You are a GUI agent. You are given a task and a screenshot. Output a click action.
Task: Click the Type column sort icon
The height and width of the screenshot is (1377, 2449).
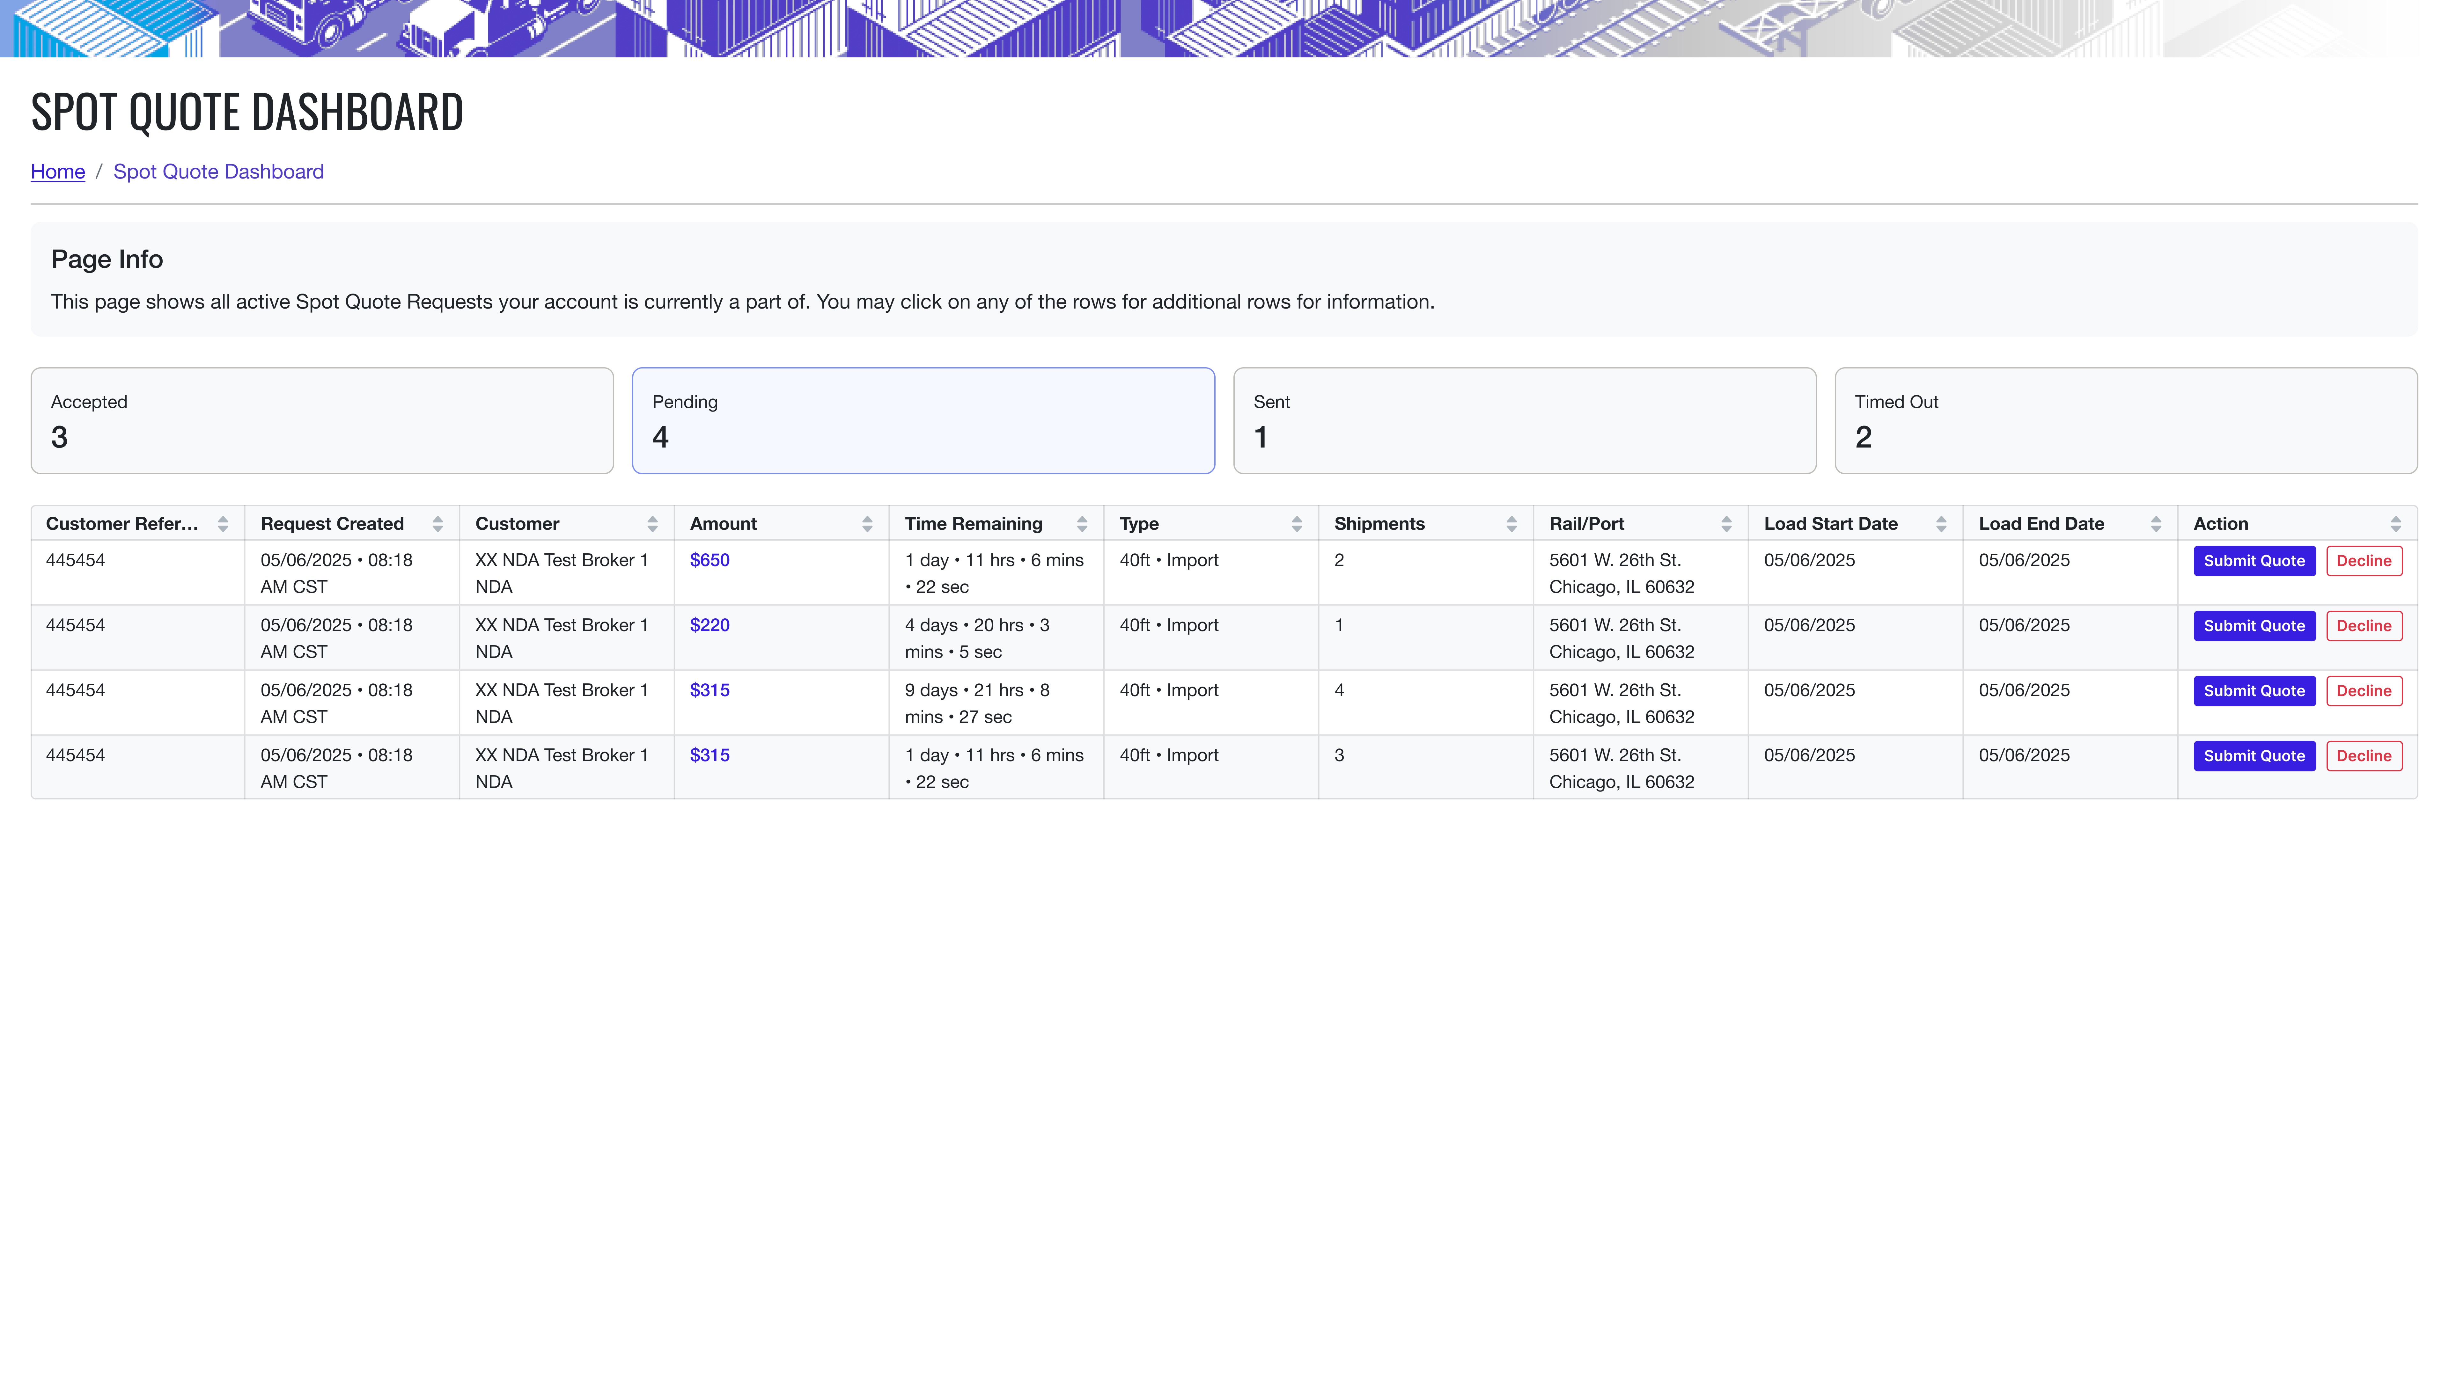point(1297,524)
